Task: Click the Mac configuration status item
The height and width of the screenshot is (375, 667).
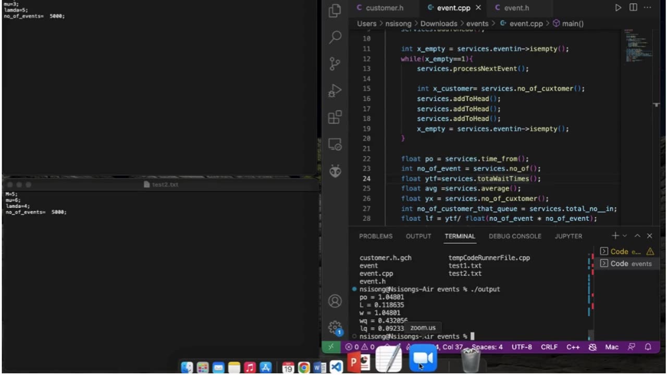Action: coord(612,347)
